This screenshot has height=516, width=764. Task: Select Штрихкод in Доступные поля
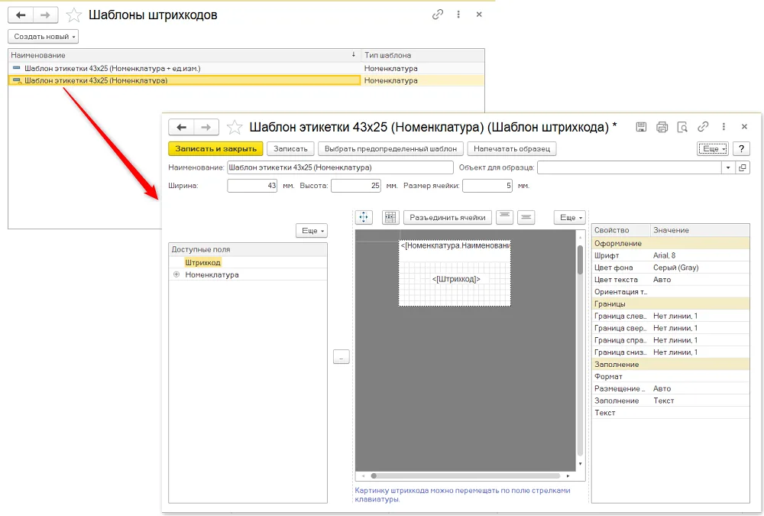(x=202, y=262)
